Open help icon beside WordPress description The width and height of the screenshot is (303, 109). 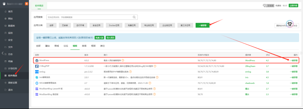pyautogui.click(x=123, y=60)
